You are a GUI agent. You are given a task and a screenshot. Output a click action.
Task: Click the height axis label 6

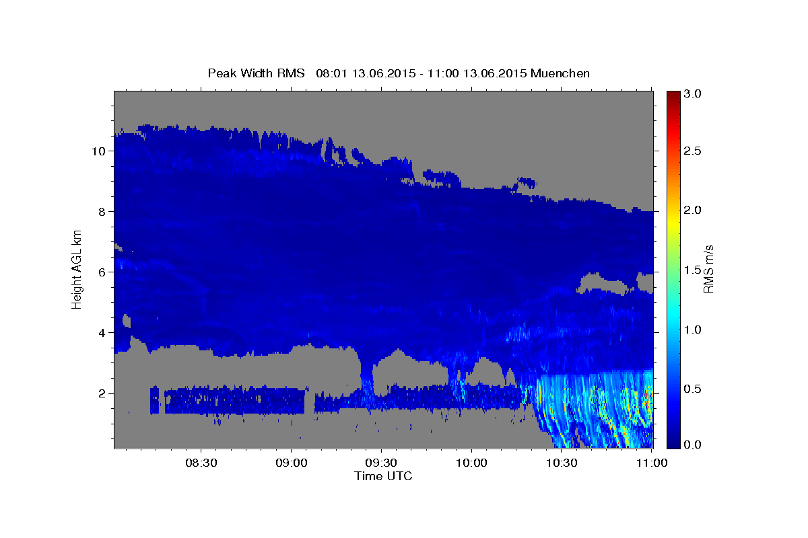coord(101,272)
